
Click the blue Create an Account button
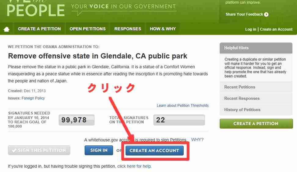(x=155, y=150)
